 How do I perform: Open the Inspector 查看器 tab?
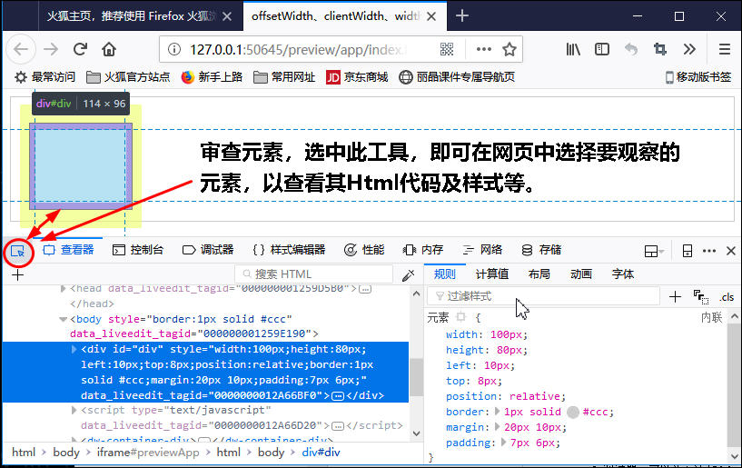69,250
